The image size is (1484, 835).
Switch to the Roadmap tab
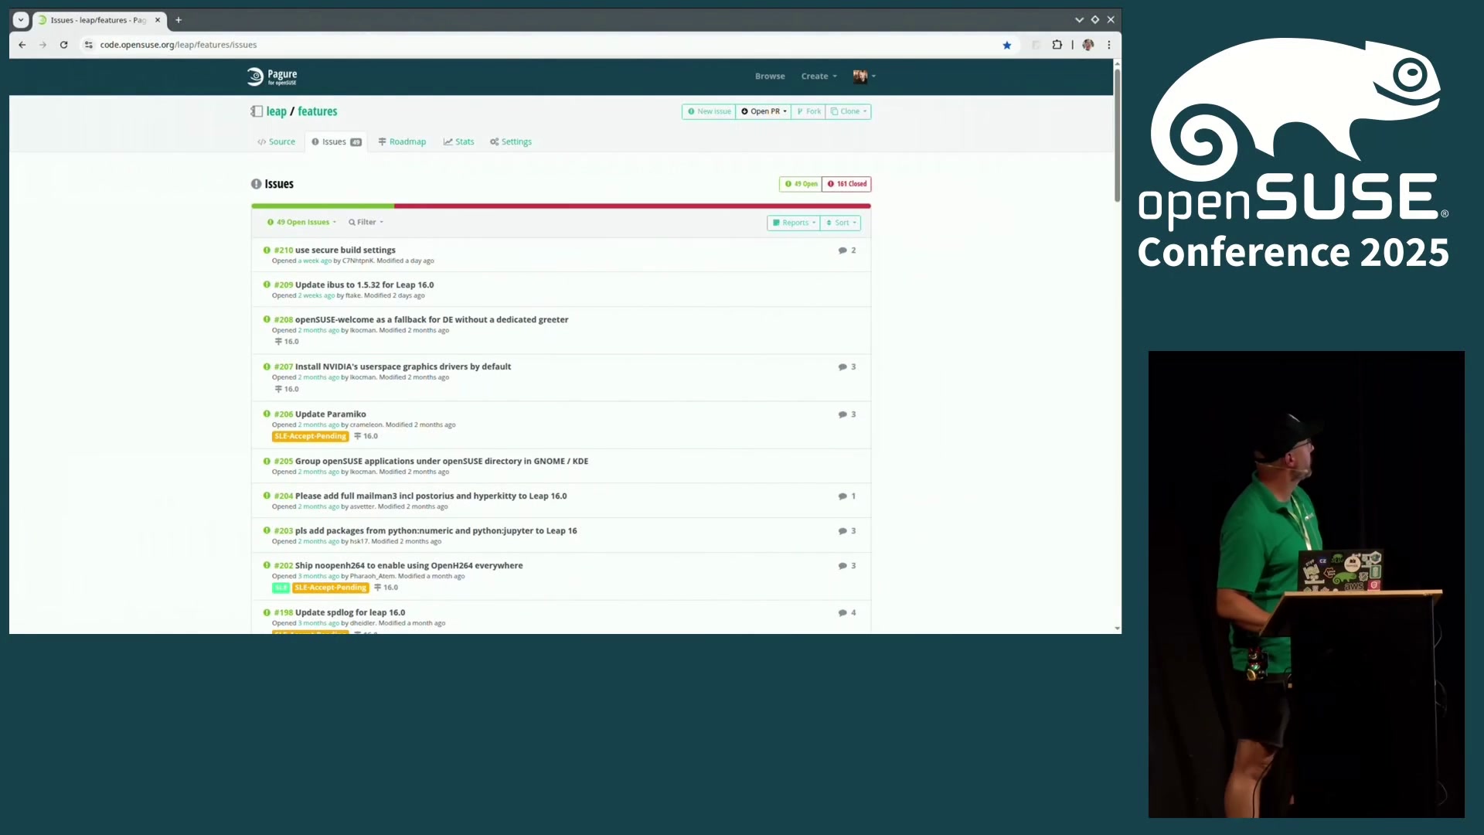[402, 142]
